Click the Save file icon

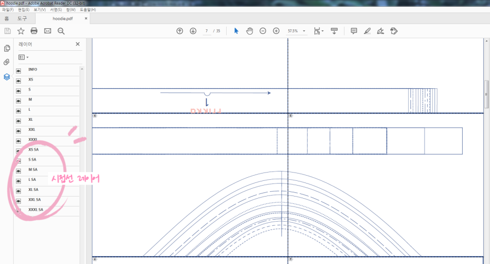coord(7,31)
